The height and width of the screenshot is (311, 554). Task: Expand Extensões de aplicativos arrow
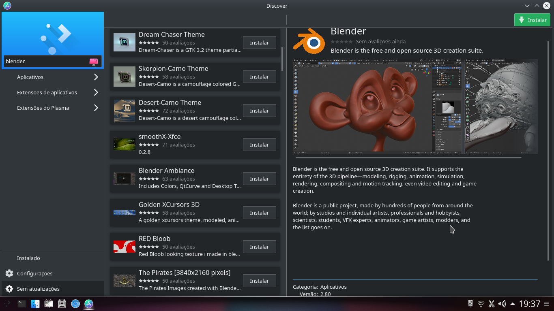click(96, 92)
